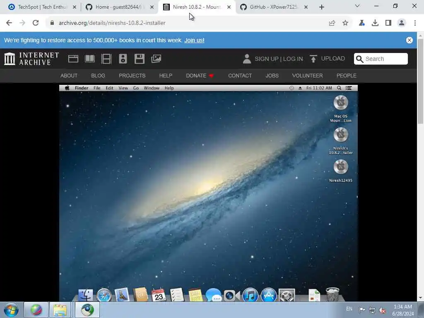Click the volume icon in system tray
Viewport: 424px width, 318px height.
tap(382, 310)
